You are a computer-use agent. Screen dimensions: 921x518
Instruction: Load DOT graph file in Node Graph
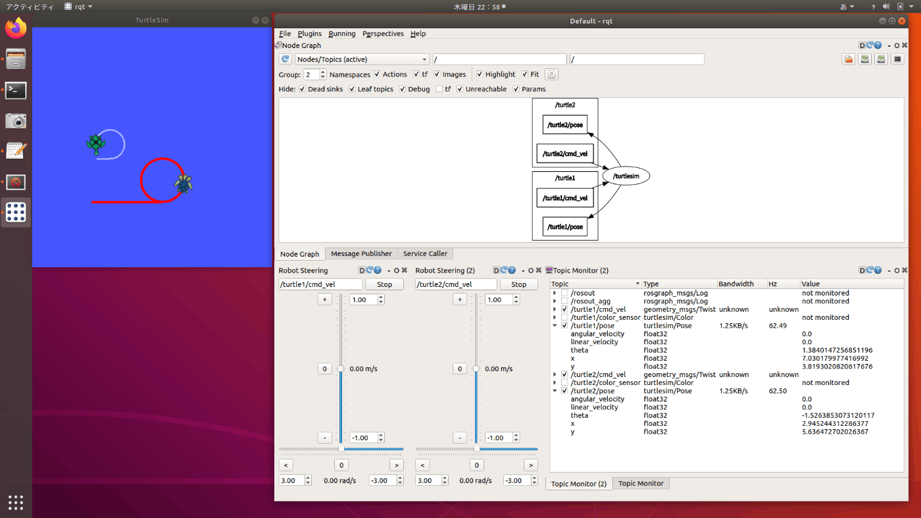click(849, 59)
